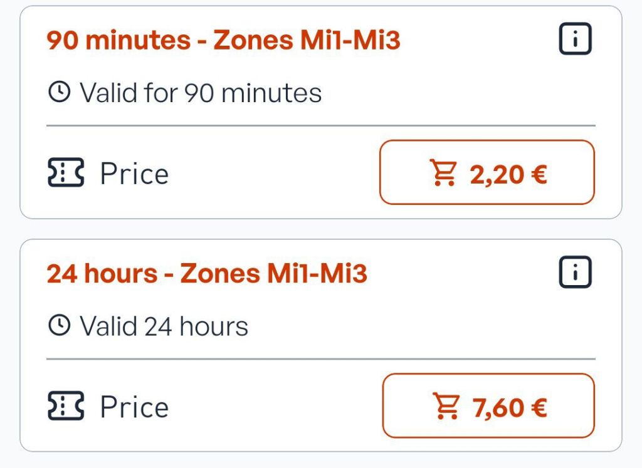Screen dimensions: 642x468
Task: Buy the 90 minutes ticket for 2,20 €
Action: click(487, 173)
